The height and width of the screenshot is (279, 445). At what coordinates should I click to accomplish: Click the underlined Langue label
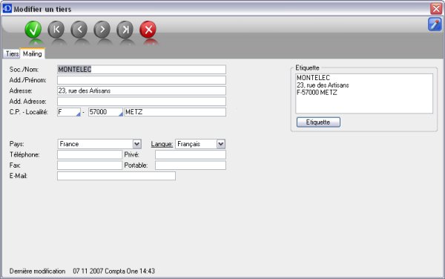162,144
